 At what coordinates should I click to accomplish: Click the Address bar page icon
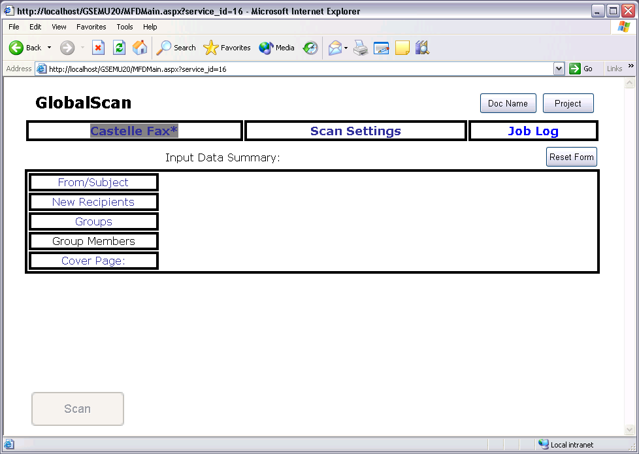coord(41,69)
